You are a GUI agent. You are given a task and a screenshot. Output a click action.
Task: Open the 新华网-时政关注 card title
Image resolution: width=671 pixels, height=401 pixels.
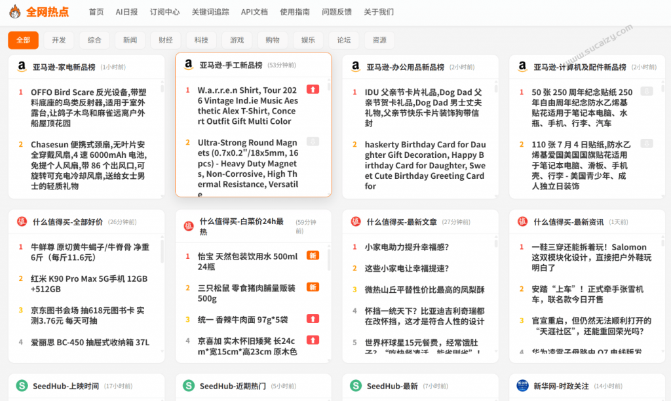pyautogui.click(x=561, y=386)
